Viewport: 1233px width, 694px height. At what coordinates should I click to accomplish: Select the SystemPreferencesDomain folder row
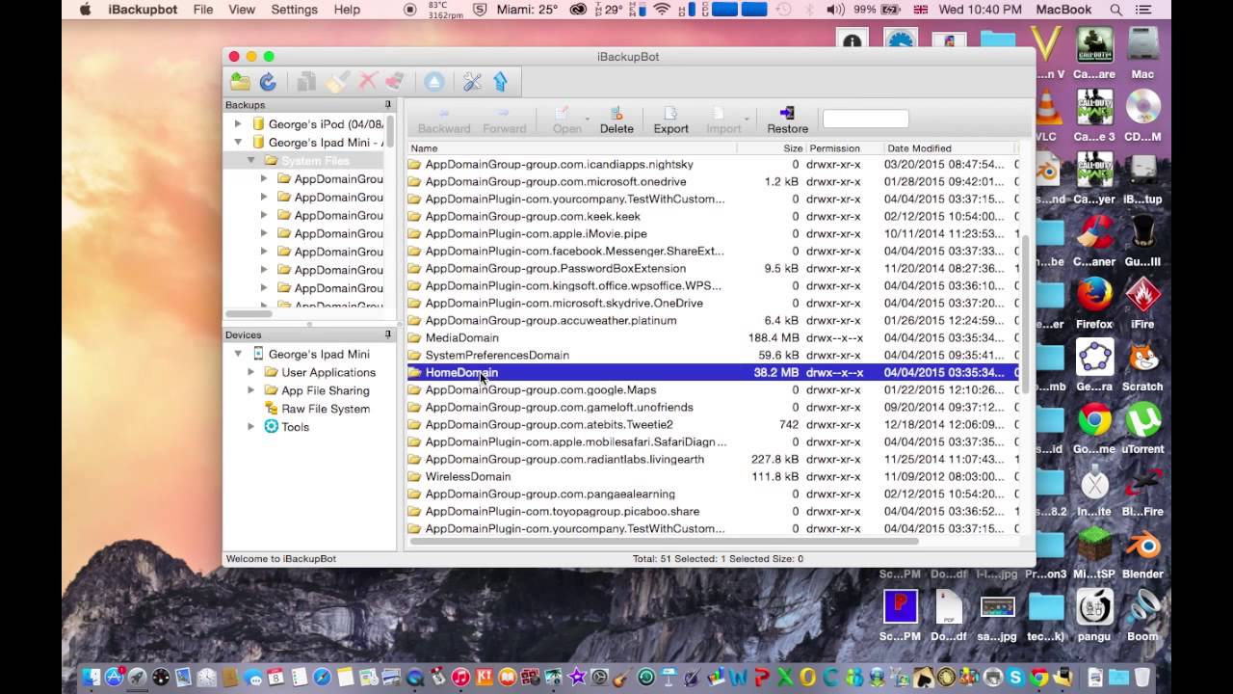[713, 355]
